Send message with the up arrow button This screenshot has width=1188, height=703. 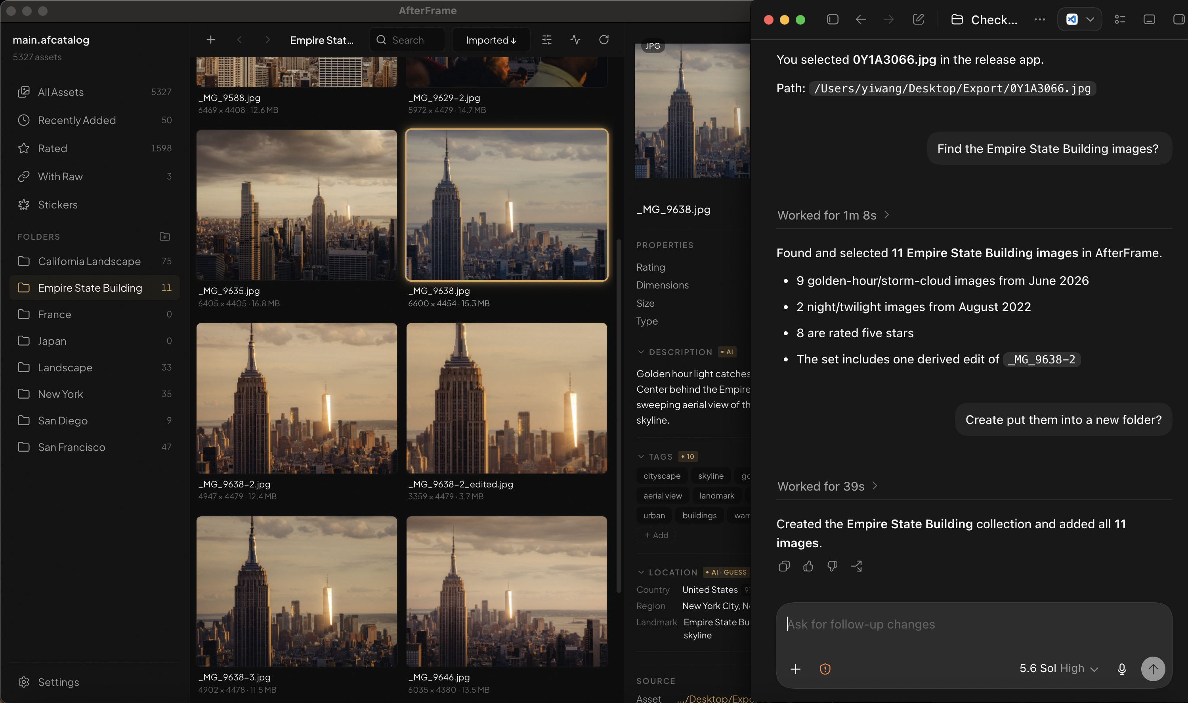(x=1153, y=669)
